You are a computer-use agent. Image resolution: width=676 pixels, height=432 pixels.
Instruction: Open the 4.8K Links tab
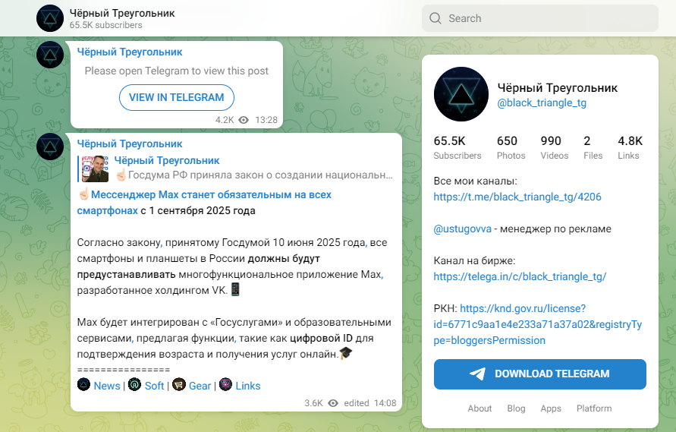pos(630,147)
